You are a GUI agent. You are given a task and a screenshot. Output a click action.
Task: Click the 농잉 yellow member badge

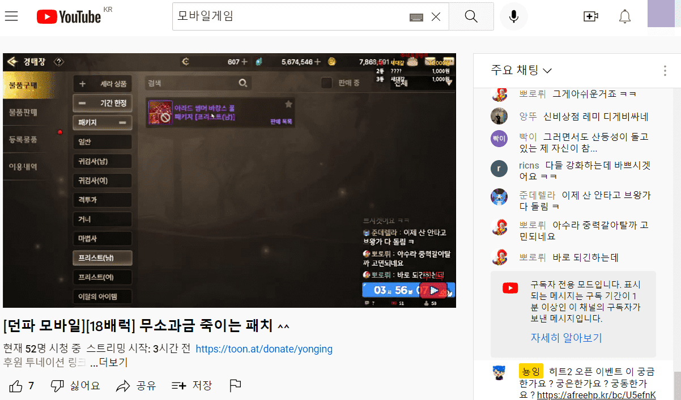531,371
